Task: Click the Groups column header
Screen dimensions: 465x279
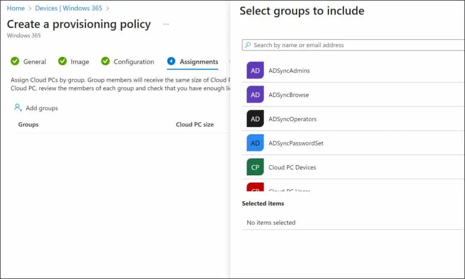Action: 29,125
